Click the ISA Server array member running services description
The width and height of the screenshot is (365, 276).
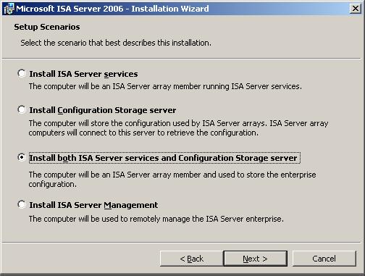165,86
